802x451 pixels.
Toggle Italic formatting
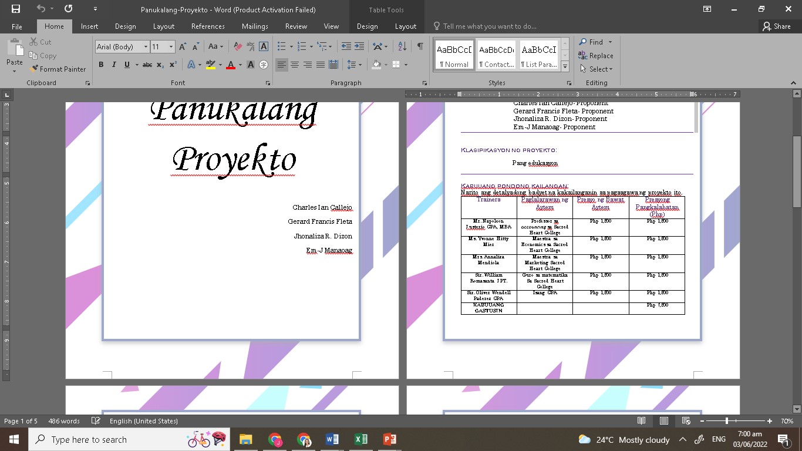(114, 65)
